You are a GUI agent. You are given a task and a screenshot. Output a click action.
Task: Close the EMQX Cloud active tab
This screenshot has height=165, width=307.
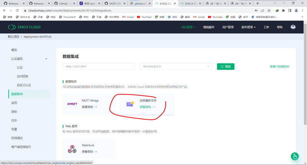point(175,3)
